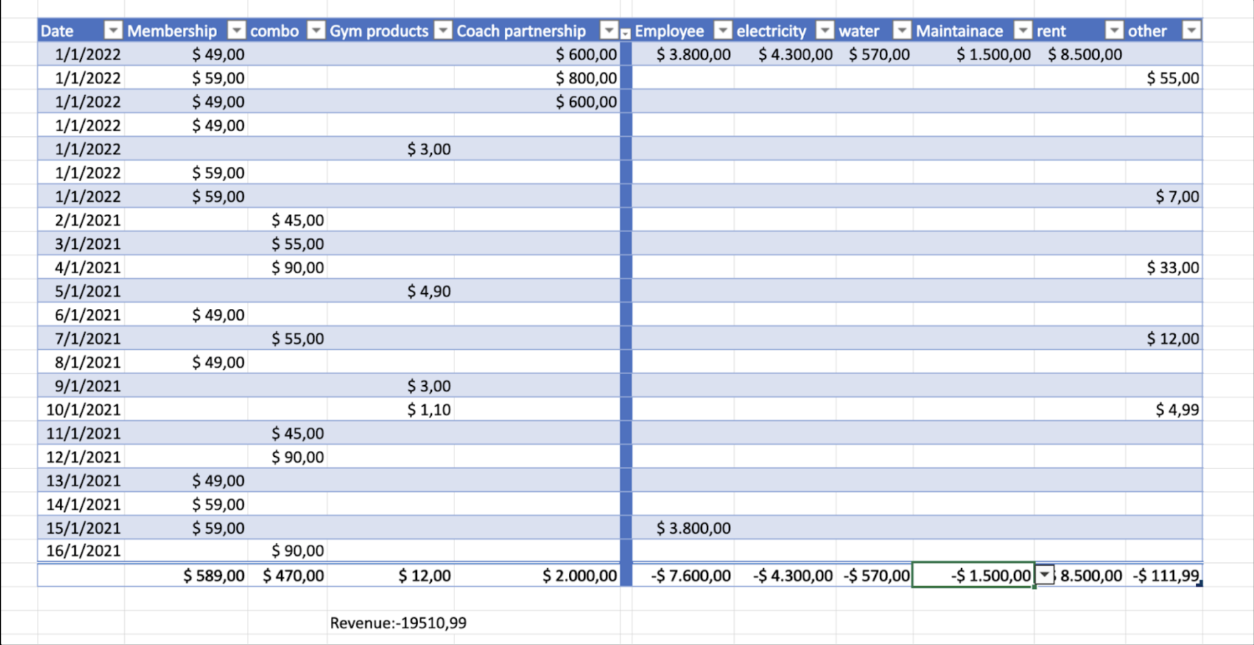Select the water total -$ 570,00
The image size is (1254, 645).
click(x=875, y=575)
